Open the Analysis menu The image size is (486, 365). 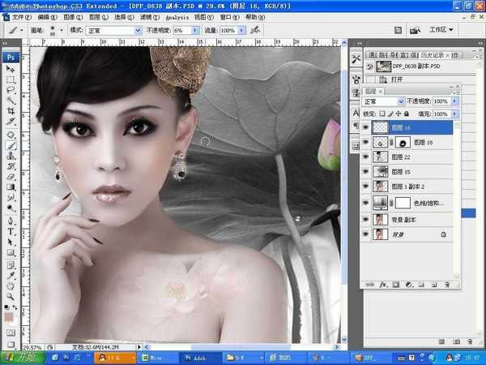click(176, 16)
